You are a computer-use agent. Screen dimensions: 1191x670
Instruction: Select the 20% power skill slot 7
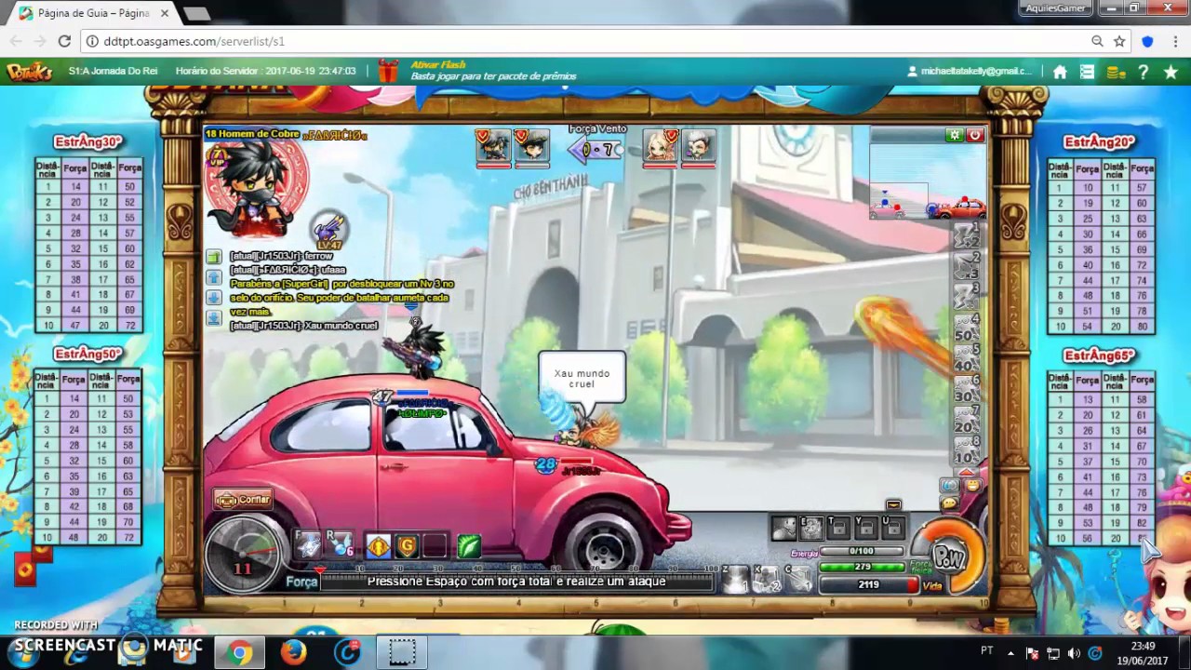coord(966,422)
